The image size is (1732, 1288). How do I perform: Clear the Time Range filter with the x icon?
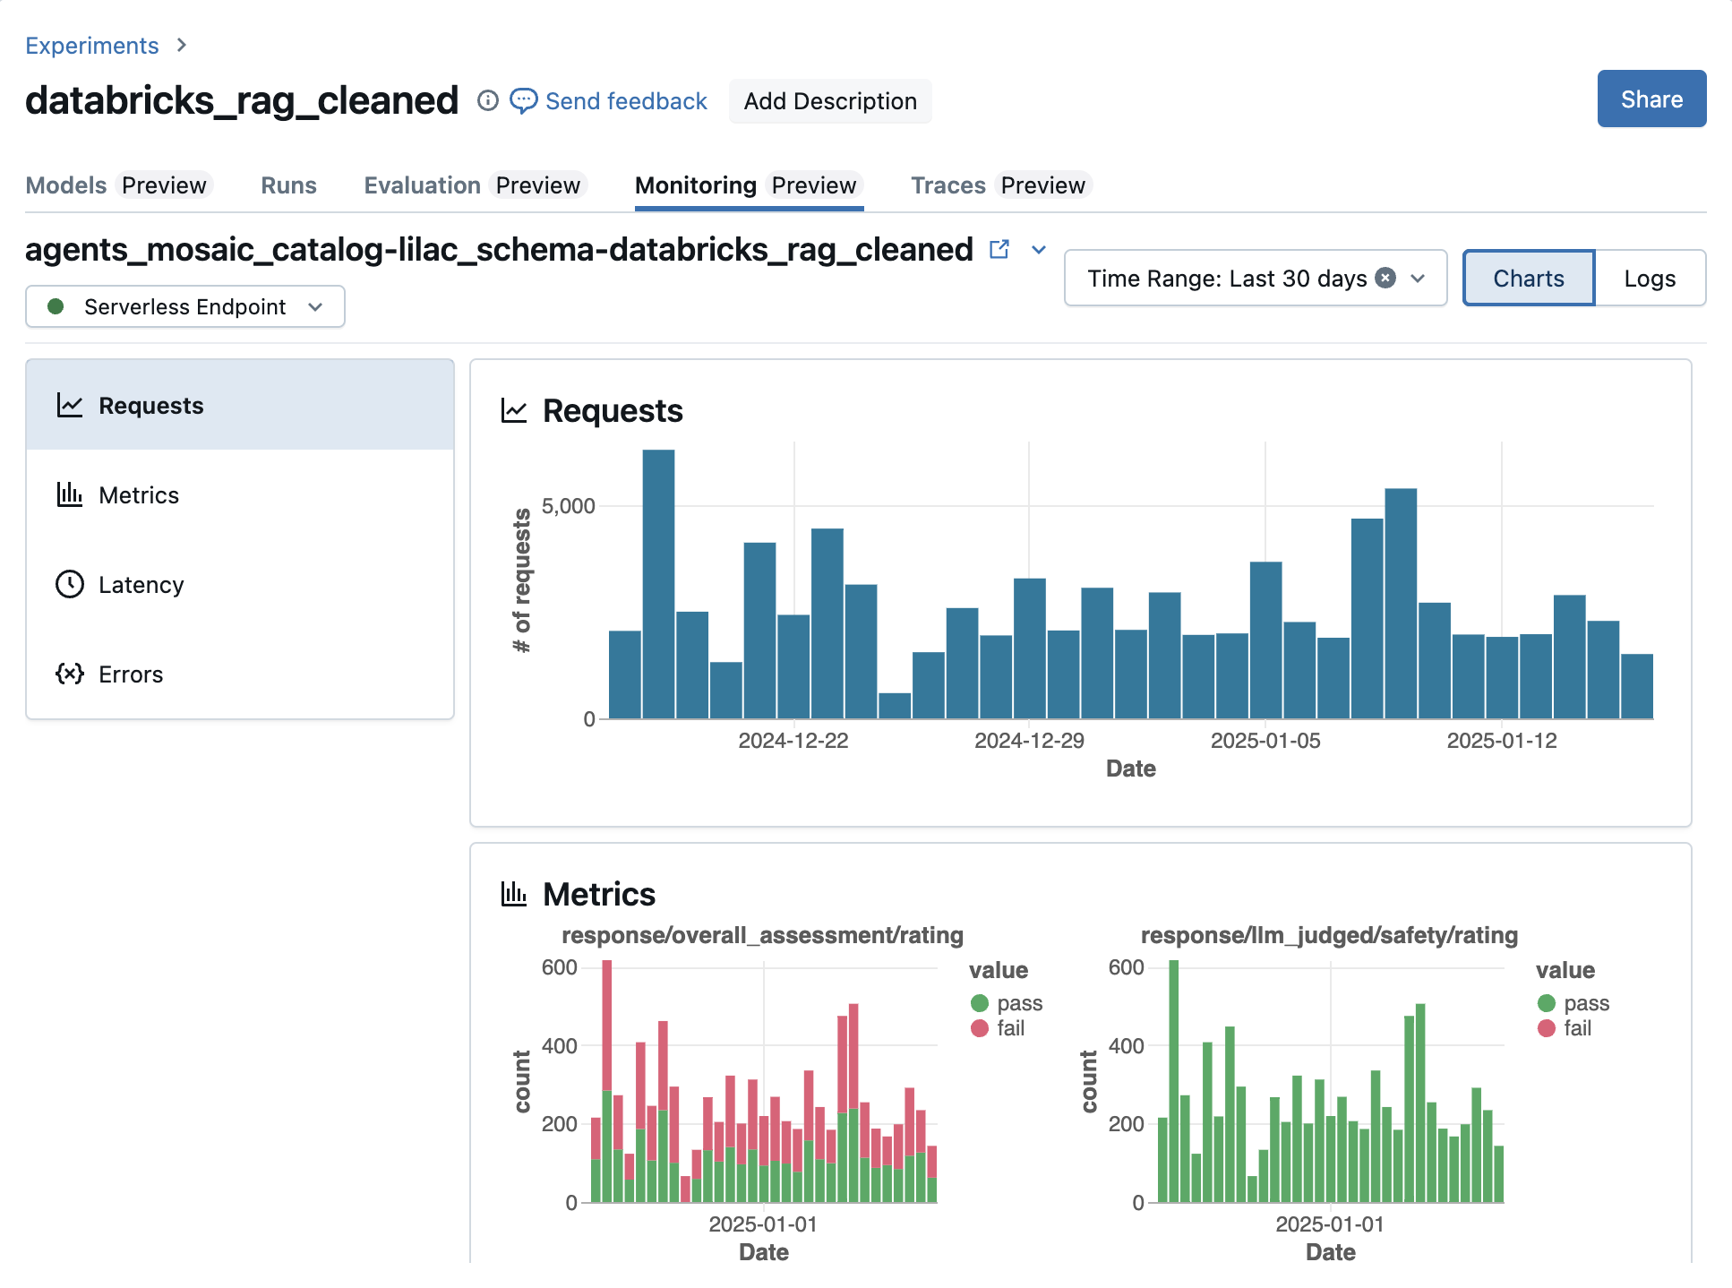pos(1385,278)
